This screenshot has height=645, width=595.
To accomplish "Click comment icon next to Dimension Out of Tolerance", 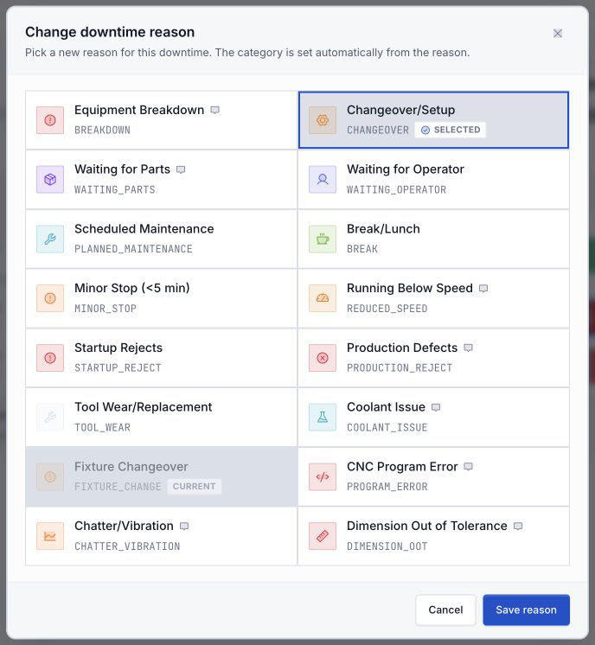I will point(518,527).
